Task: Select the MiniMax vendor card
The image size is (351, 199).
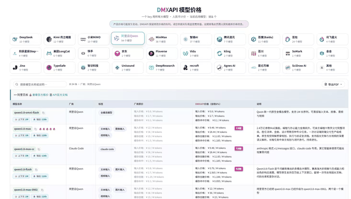Action: click(x=162, y=39)
